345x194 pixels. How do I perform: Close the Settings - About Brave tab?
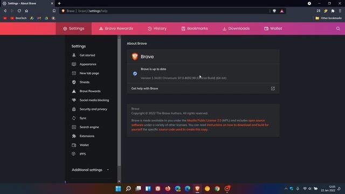coord(52,3)
